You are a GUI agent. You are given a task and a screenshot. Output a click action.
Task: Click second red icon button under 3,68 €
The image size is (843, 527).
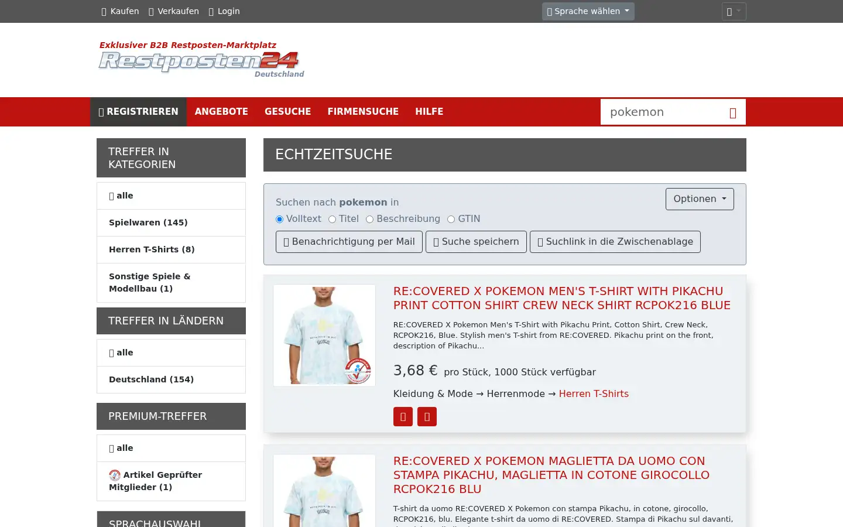tap(427, 416)
